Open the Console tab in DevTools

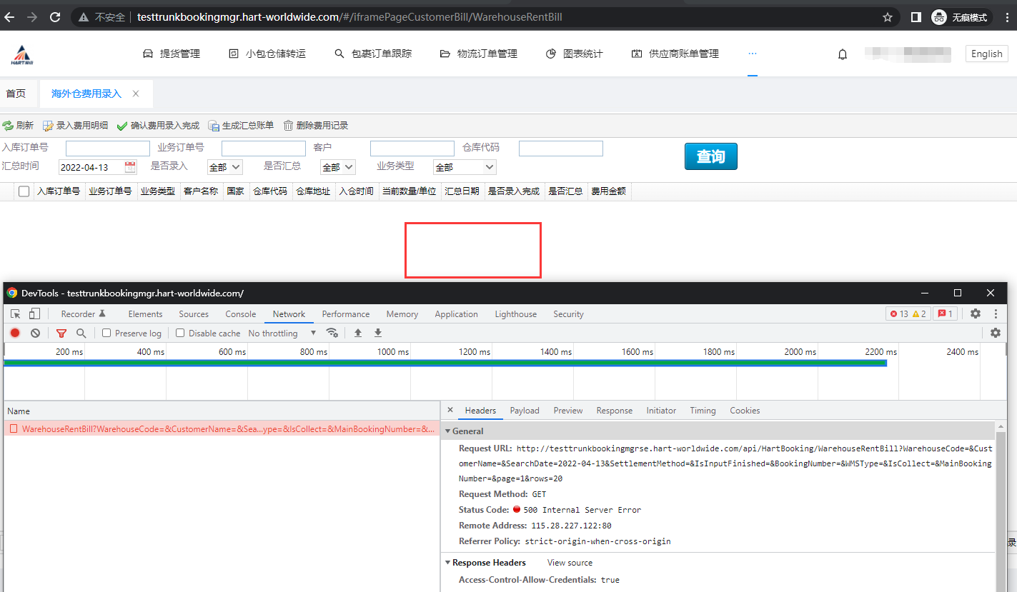(240, 314)
